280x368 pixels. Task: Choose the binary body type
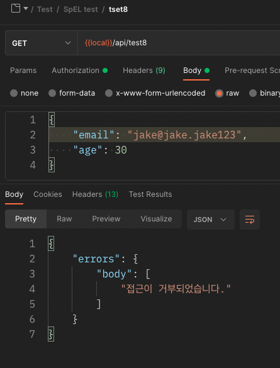tap(264, 93)
